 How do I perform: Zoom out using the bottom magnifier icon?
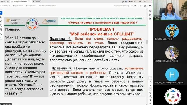pos(150,104)
